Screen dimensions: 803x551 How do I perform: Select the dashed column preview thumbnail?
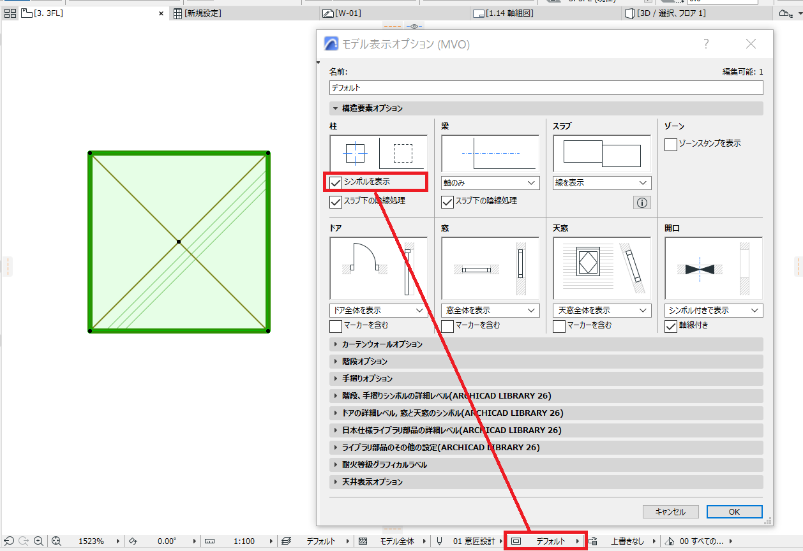403,153
